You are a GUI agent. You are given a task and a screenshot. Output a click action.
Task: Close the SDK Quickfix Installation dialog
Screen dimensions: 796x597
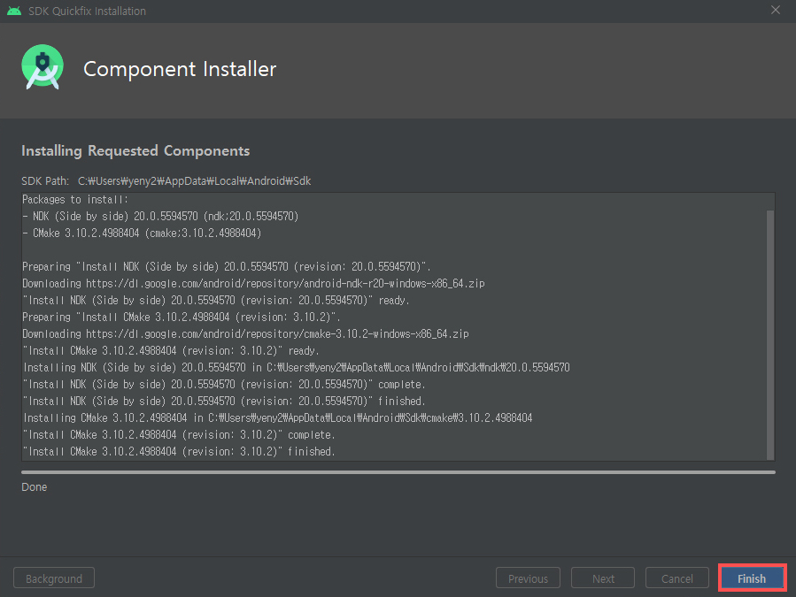tap(775, 10)
